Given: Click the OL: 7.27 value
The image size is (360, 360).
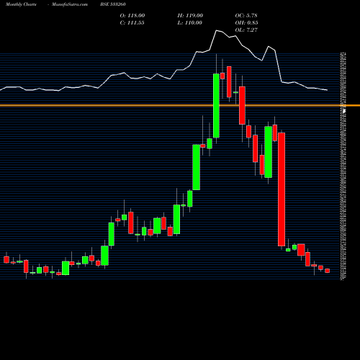Looking at the screenshot, I should point(246,30).
